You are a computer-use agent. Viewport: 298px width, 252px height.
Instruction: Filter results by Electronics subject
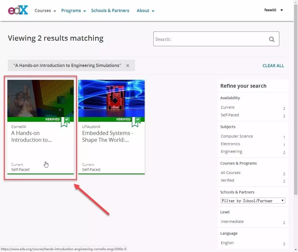[x=230, y=144]
